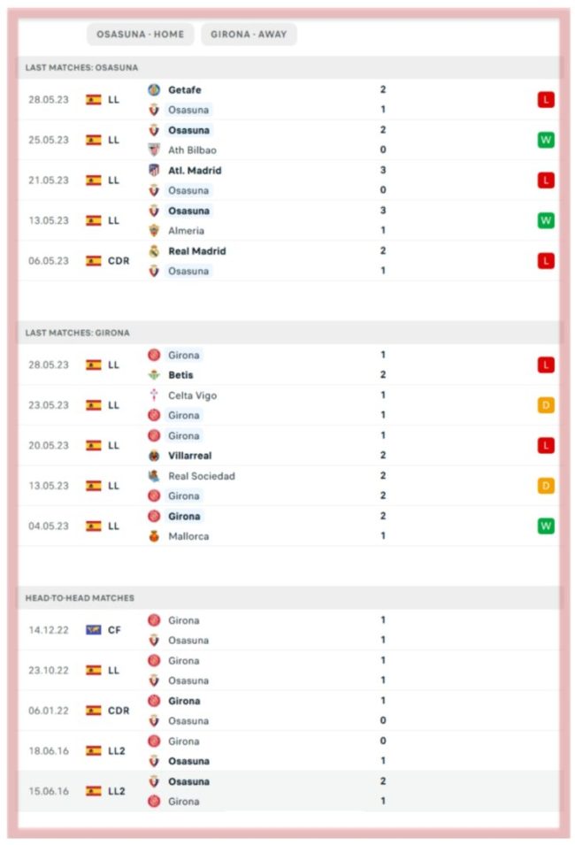
Task: Select the Girona - Away tab
Action: click(249, 34)
